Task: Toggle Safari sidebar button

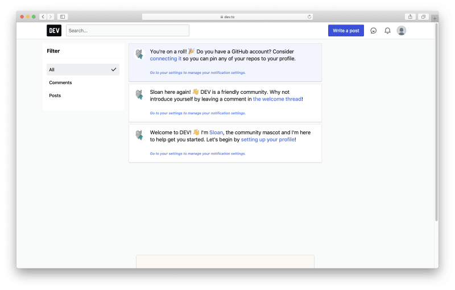Action: click(63, 17)
